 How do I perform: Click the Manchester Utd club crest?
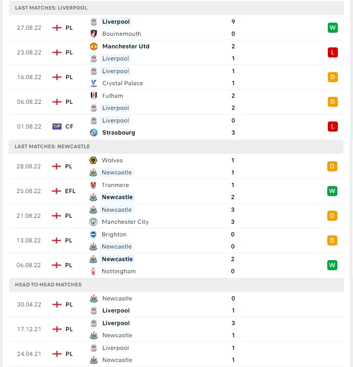pos(94,46)
